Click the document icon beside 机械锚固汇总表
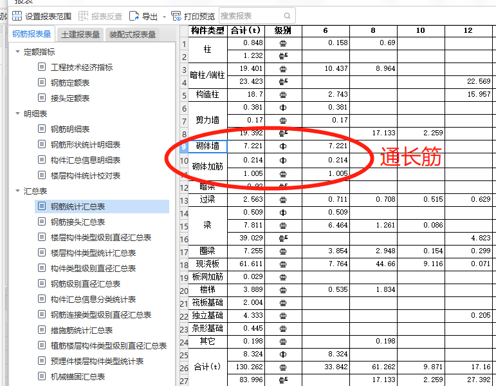 click(x=42, y=376)
